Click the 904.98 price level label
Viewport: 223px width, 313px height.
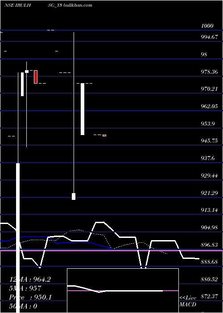click(209, 227)
